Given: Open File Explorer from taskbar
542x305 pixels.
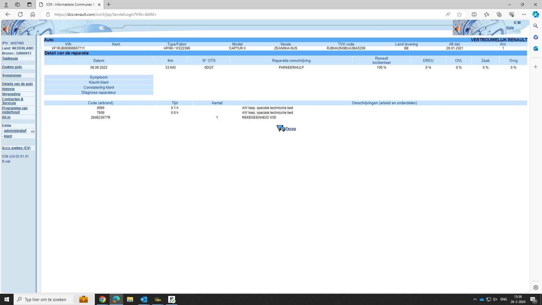Looking at the screenshot, I should coord(130,299).
